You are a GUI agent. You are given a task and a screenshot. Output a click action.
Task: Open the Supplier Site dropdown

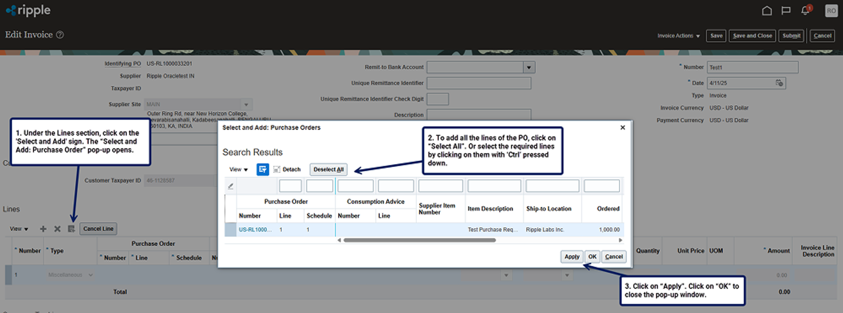click(x=246, y=104)
